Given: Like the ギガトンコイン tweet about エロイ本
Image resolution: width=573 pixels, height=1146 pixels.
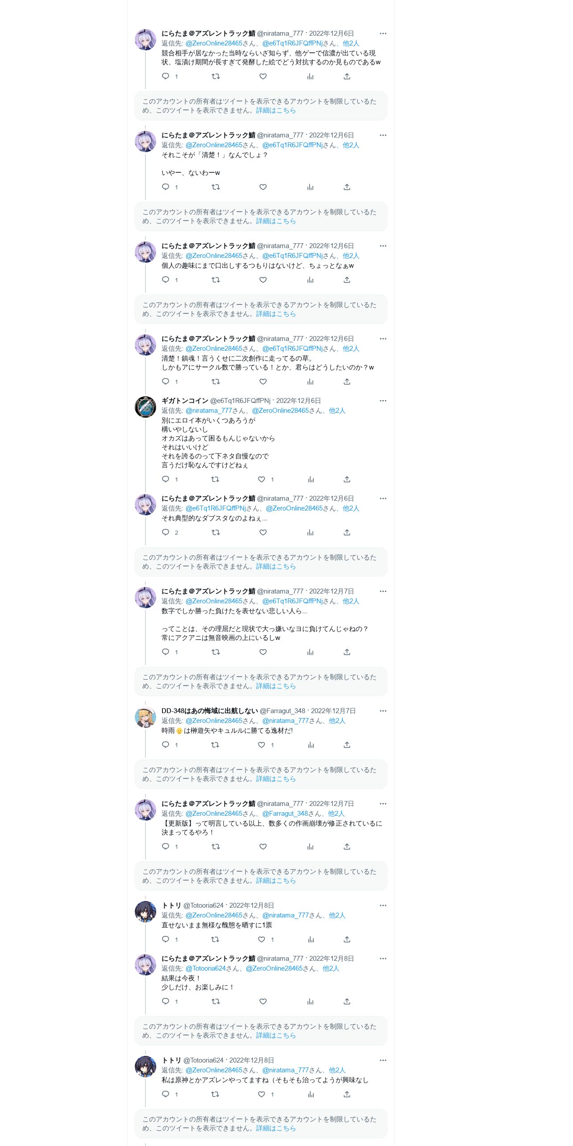Looking at the screenshot, I should 262,479.
